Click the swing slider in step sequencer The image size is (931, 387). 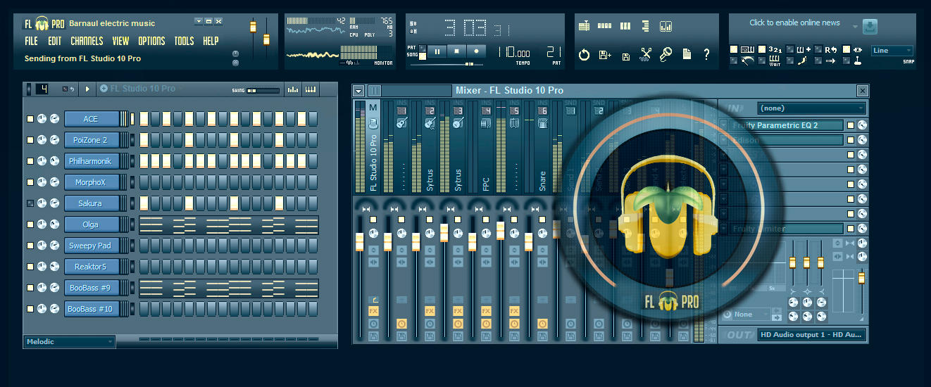coord(262,90)
